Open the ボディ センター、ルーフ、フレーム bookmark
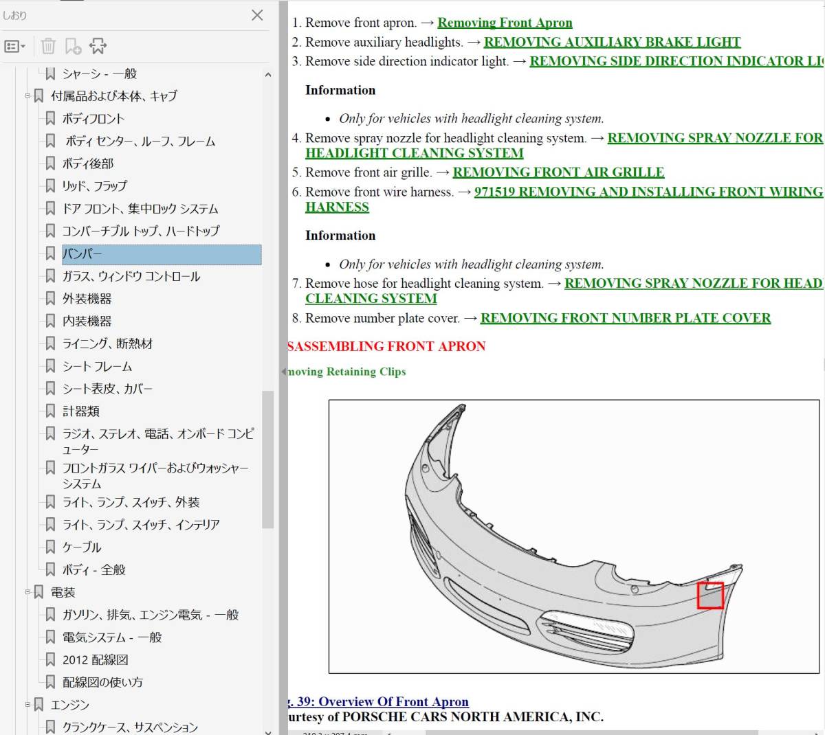 pos(140,141)
